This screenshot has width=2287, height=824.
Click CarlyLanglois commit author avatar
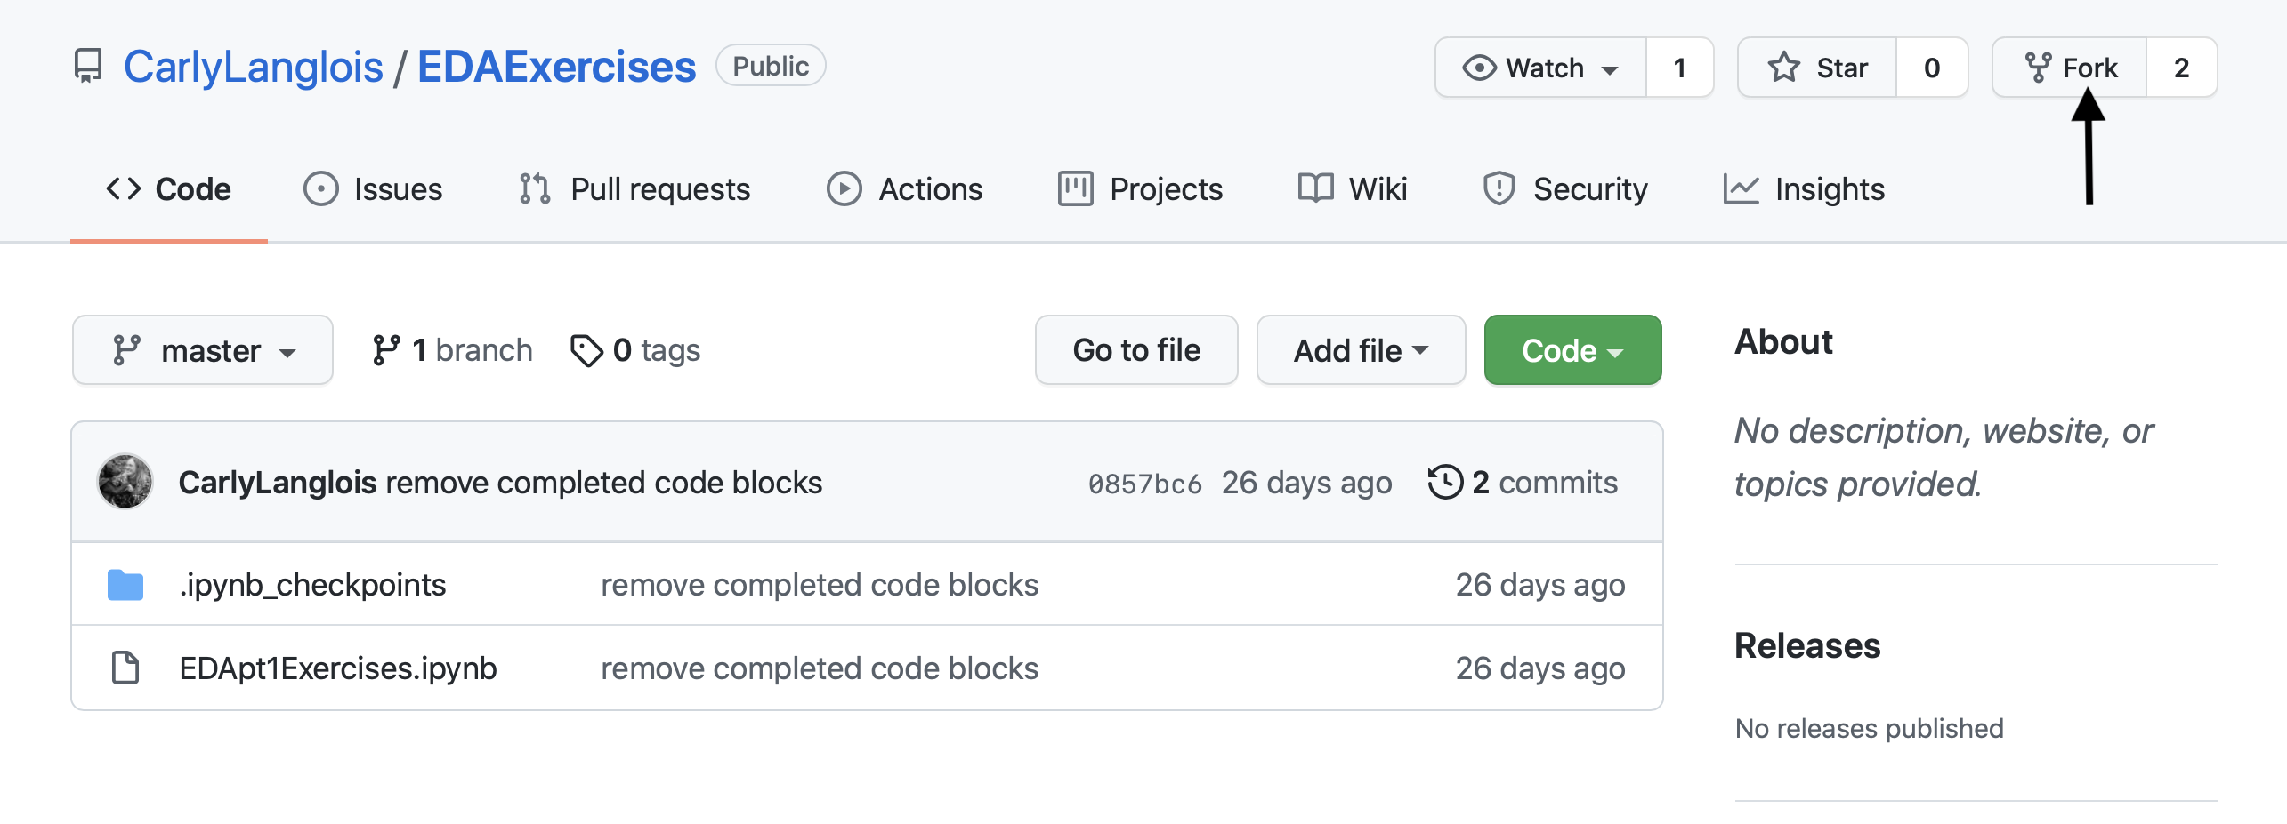click(125, 482)
